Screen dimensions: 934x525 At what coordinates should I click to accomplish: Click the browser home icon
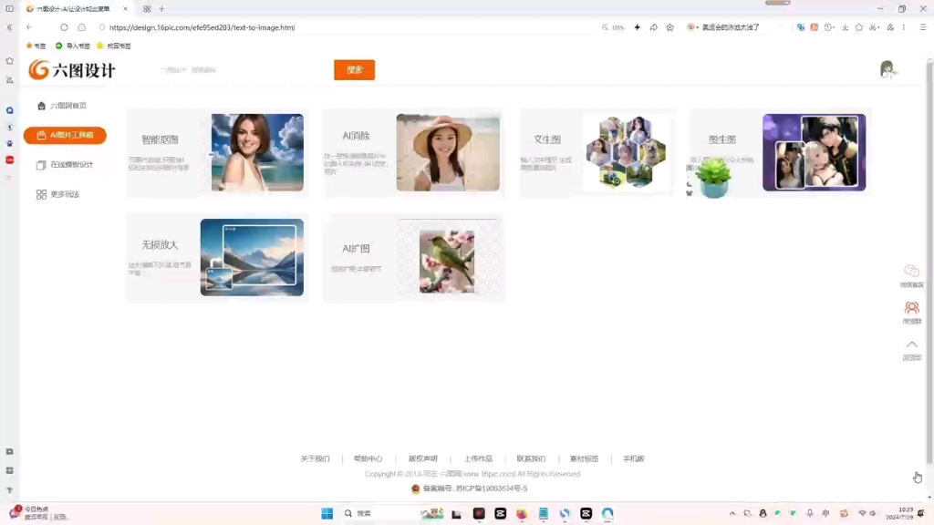[81, 27]
